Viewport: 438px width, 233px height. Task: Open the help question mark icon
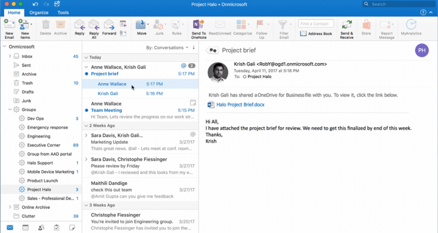pos(423,12)
